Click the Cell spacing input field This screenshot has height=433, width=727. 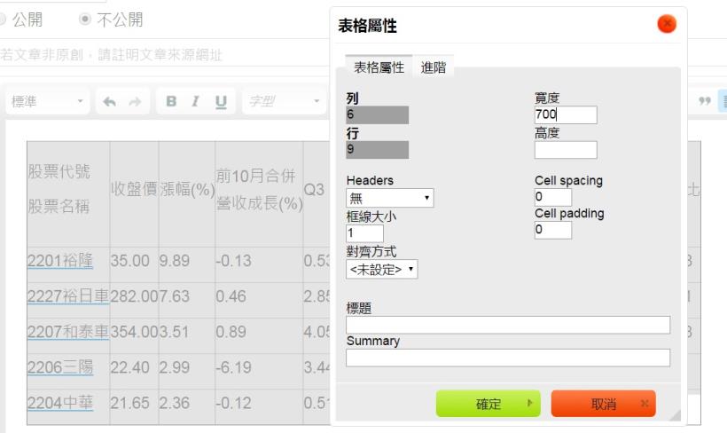coord(553,197)
